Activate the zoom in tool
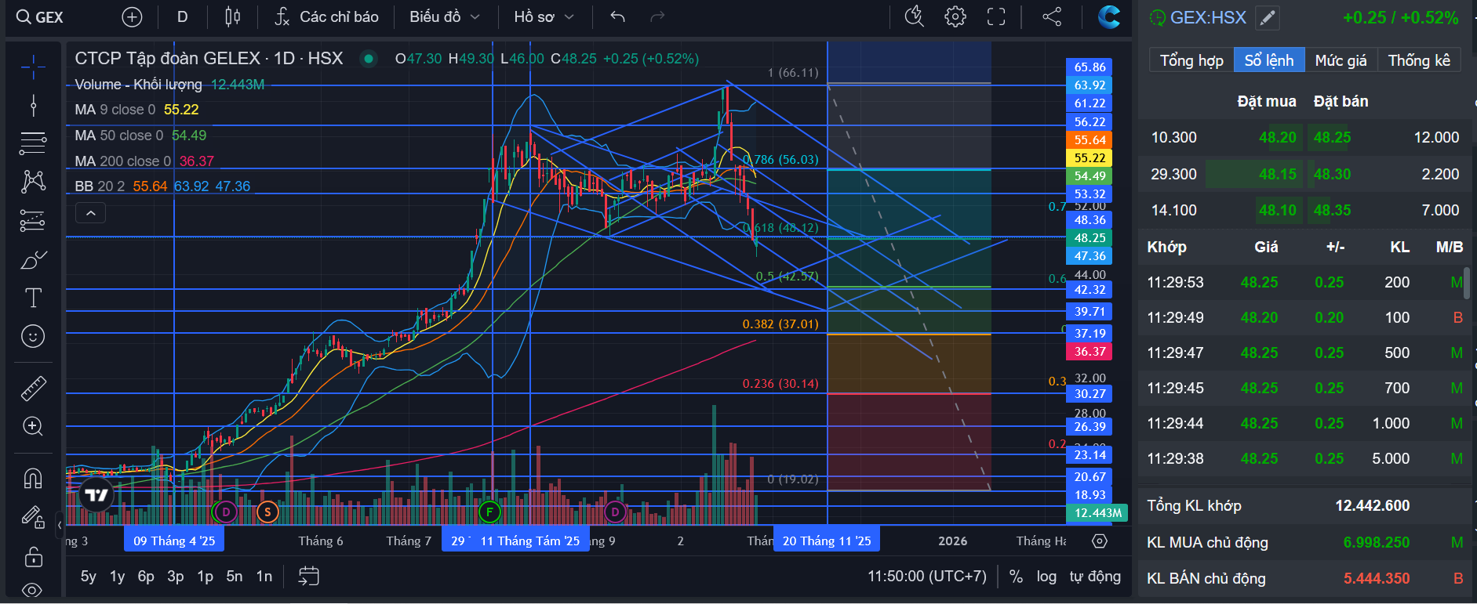 33,426
